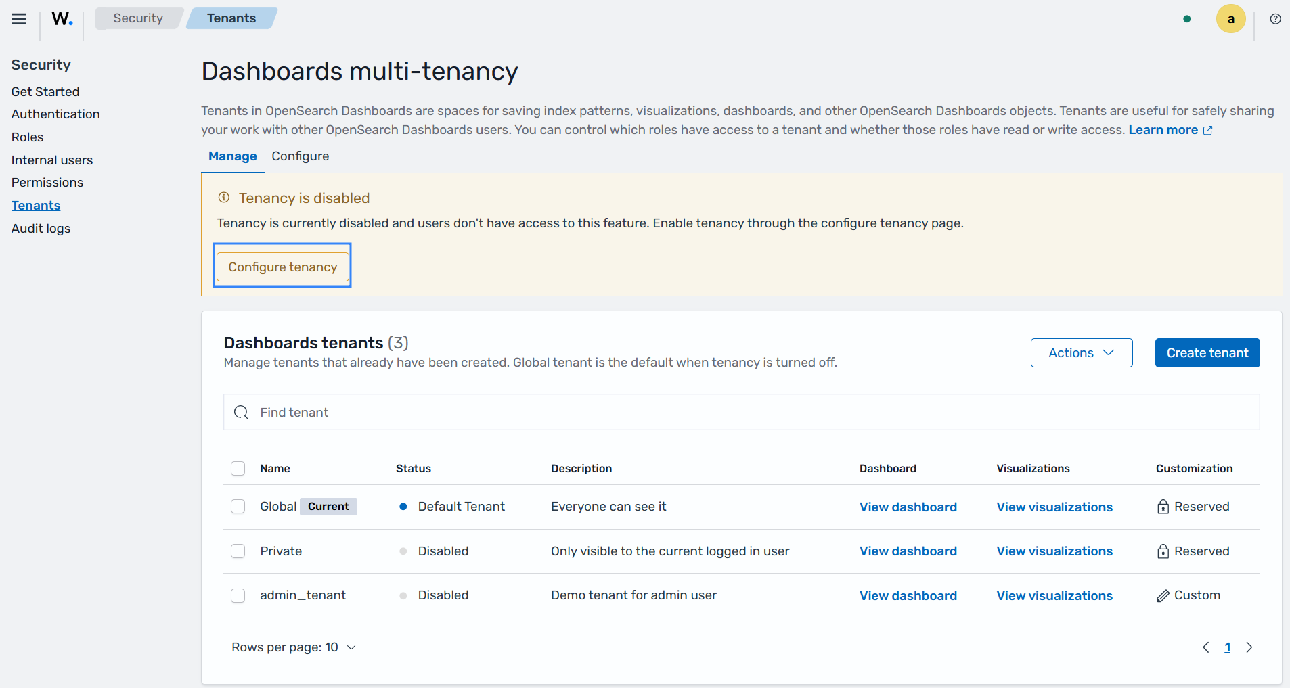Screen dimensions: 1290x688
Task: Click the Status column header
Action: (414, 468)
